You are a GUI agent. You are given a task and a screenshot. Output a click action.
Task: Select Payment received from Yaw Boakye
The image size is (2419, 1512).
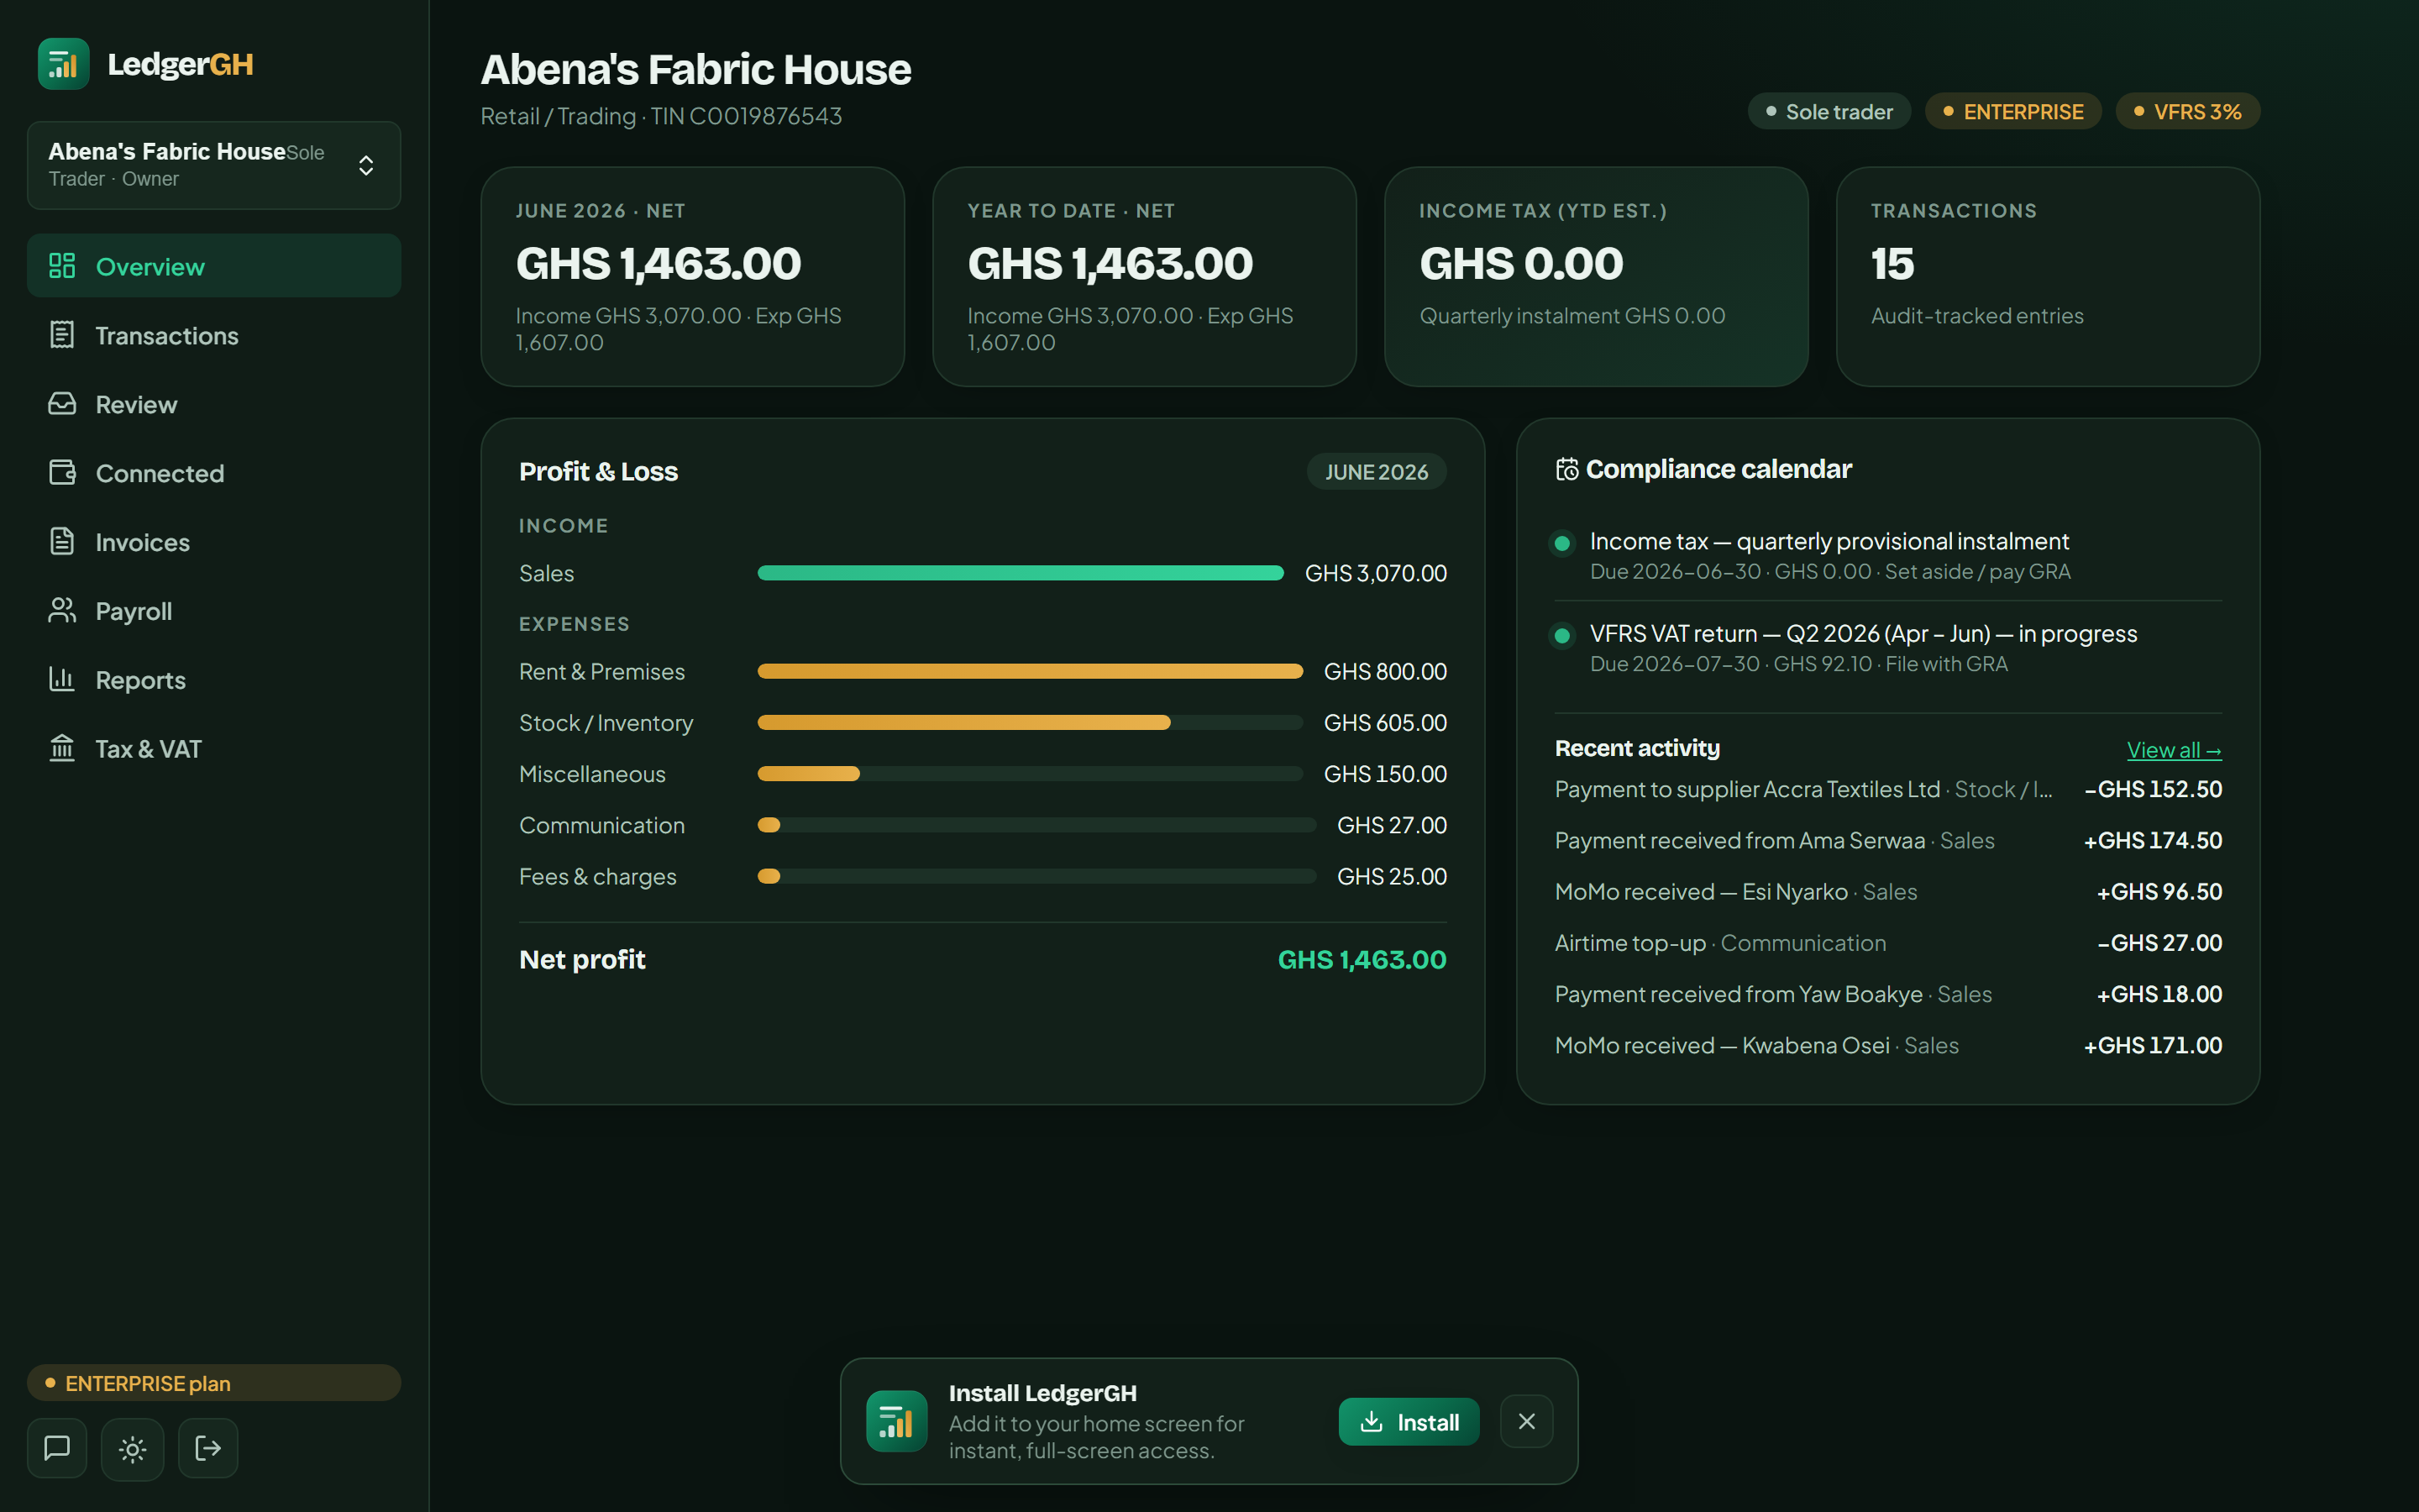1888,994
